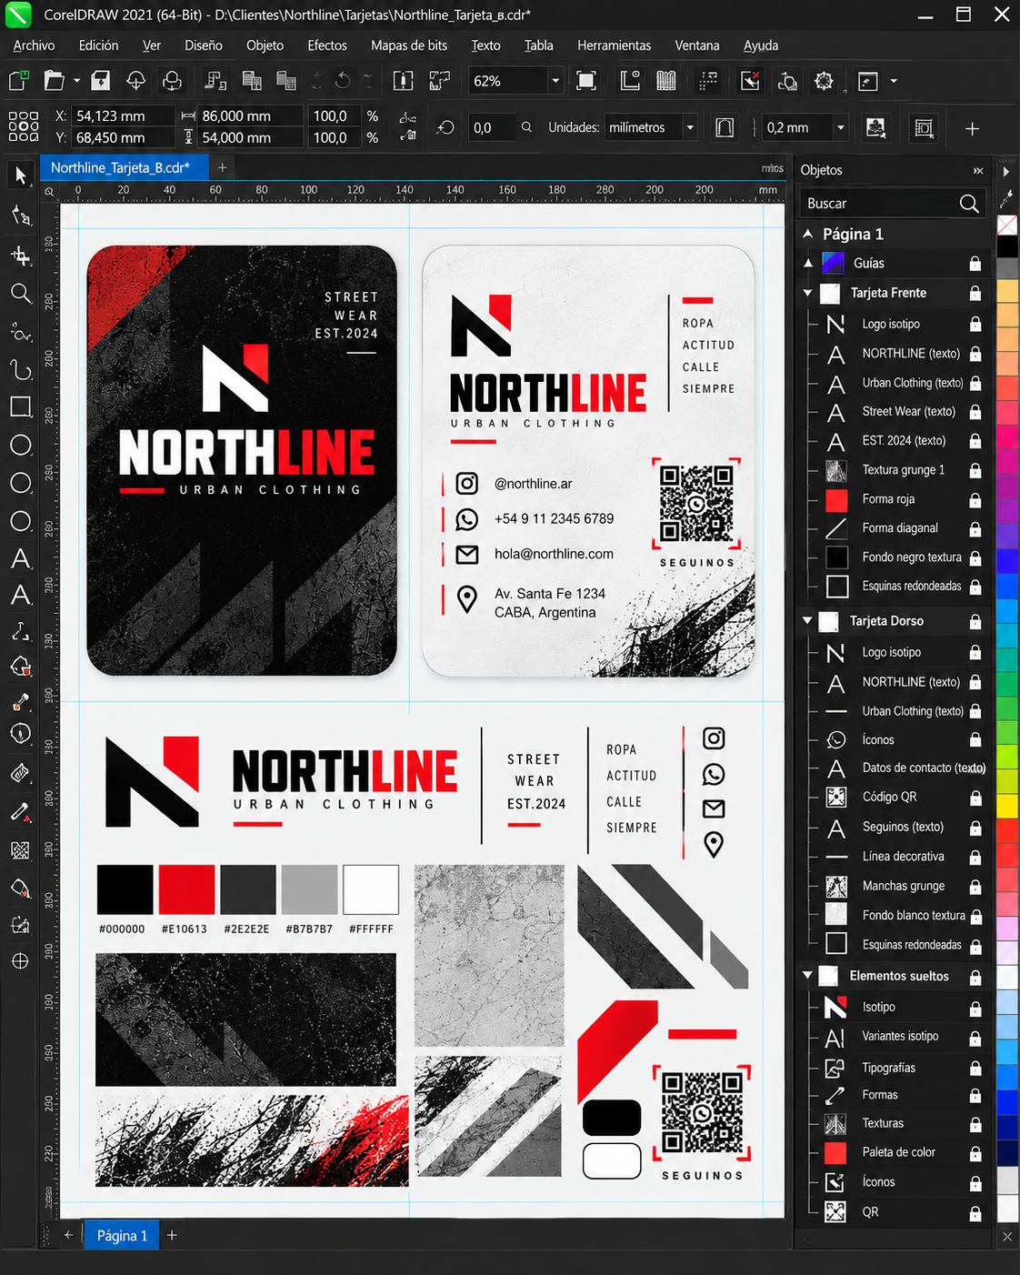
Task: Select the Página 1 page tab
Action: coord(122,1235)
